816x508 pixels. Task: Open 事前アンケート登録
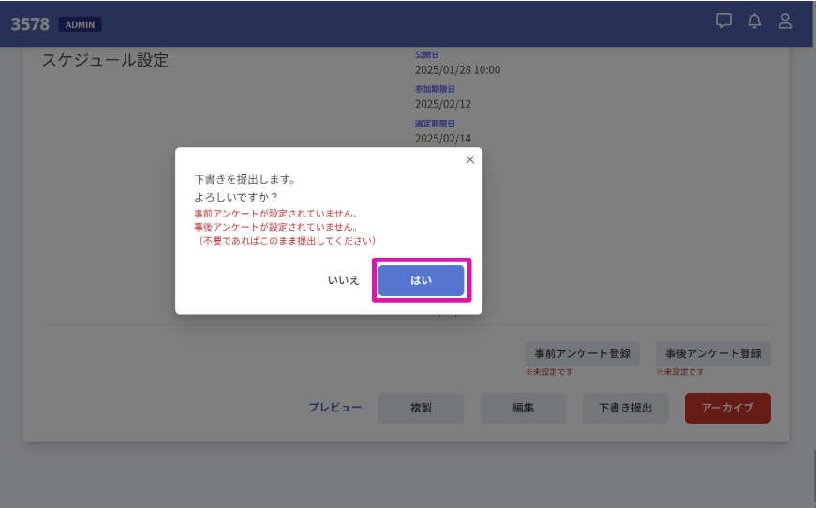pyautogui.click(x=582, y=354)
